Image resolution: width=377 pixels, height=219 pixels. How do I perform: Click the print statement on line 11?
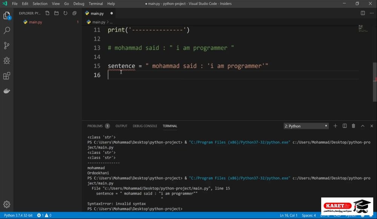coord(149,30)
